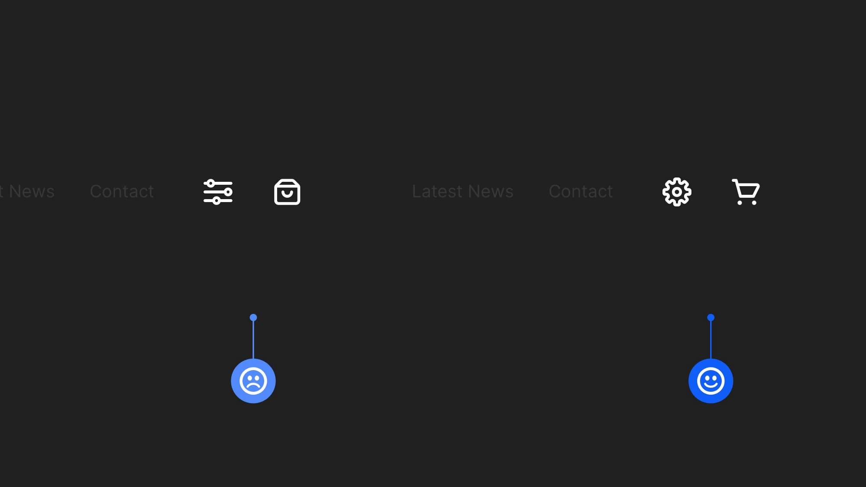This screenshot has width=866, height=487.
Task: Open the shopping bag icon
Action: pyautogui.click(x=287, y=191)
